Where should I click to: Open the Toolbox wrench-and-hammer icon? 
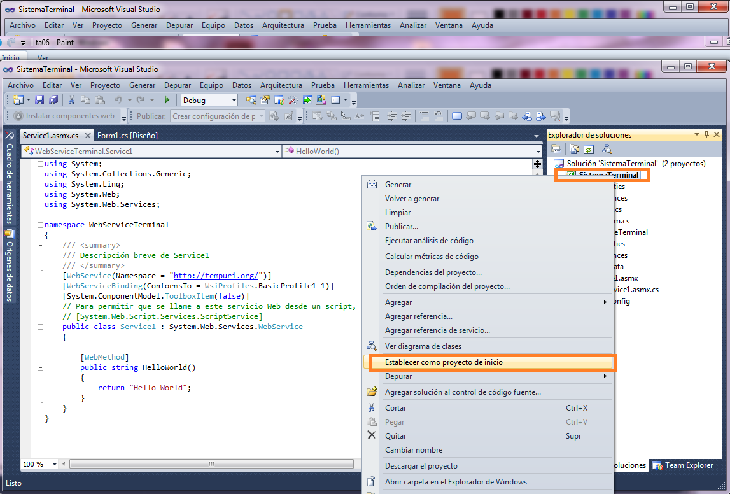[293, 100]
